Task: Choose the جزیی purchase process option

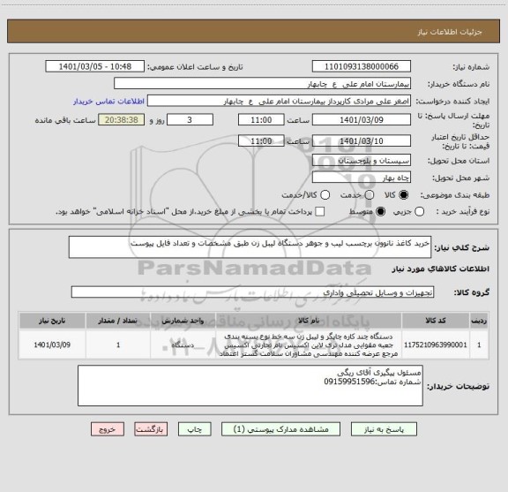Action: click(419, 212)
